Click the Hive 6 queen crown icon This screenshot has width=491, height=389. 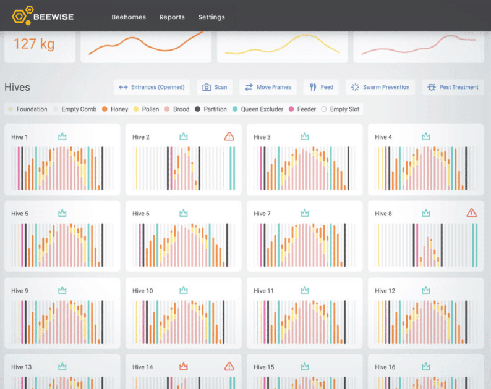[x=184, y=213]
